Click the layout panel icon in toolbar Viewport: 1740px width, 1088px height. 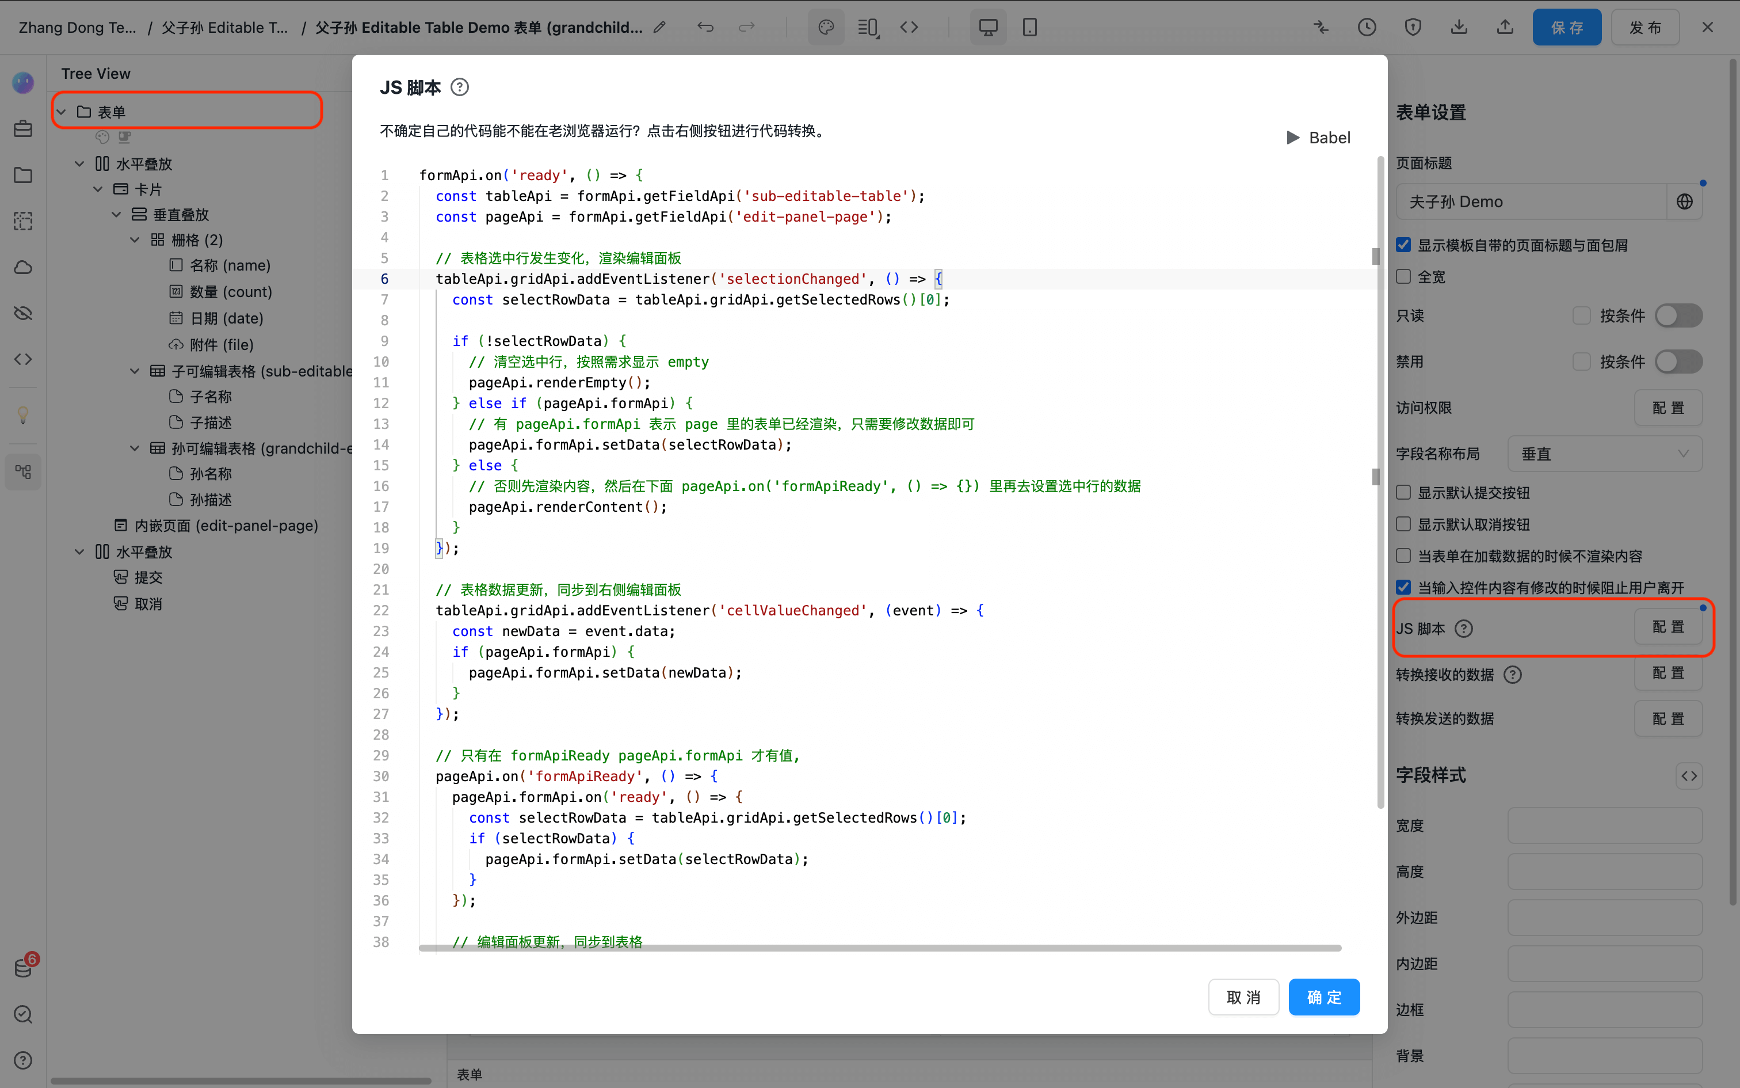868,28
